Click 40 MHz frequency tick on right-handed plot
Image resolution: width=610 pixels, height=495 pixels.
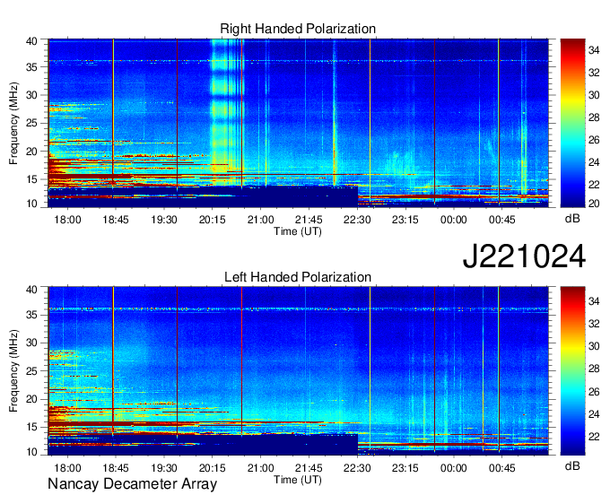(31, 41)
